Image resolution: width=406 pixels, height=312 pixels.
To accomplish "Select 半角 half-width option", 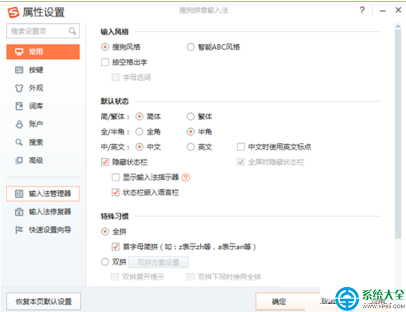I will coord(190,132).
